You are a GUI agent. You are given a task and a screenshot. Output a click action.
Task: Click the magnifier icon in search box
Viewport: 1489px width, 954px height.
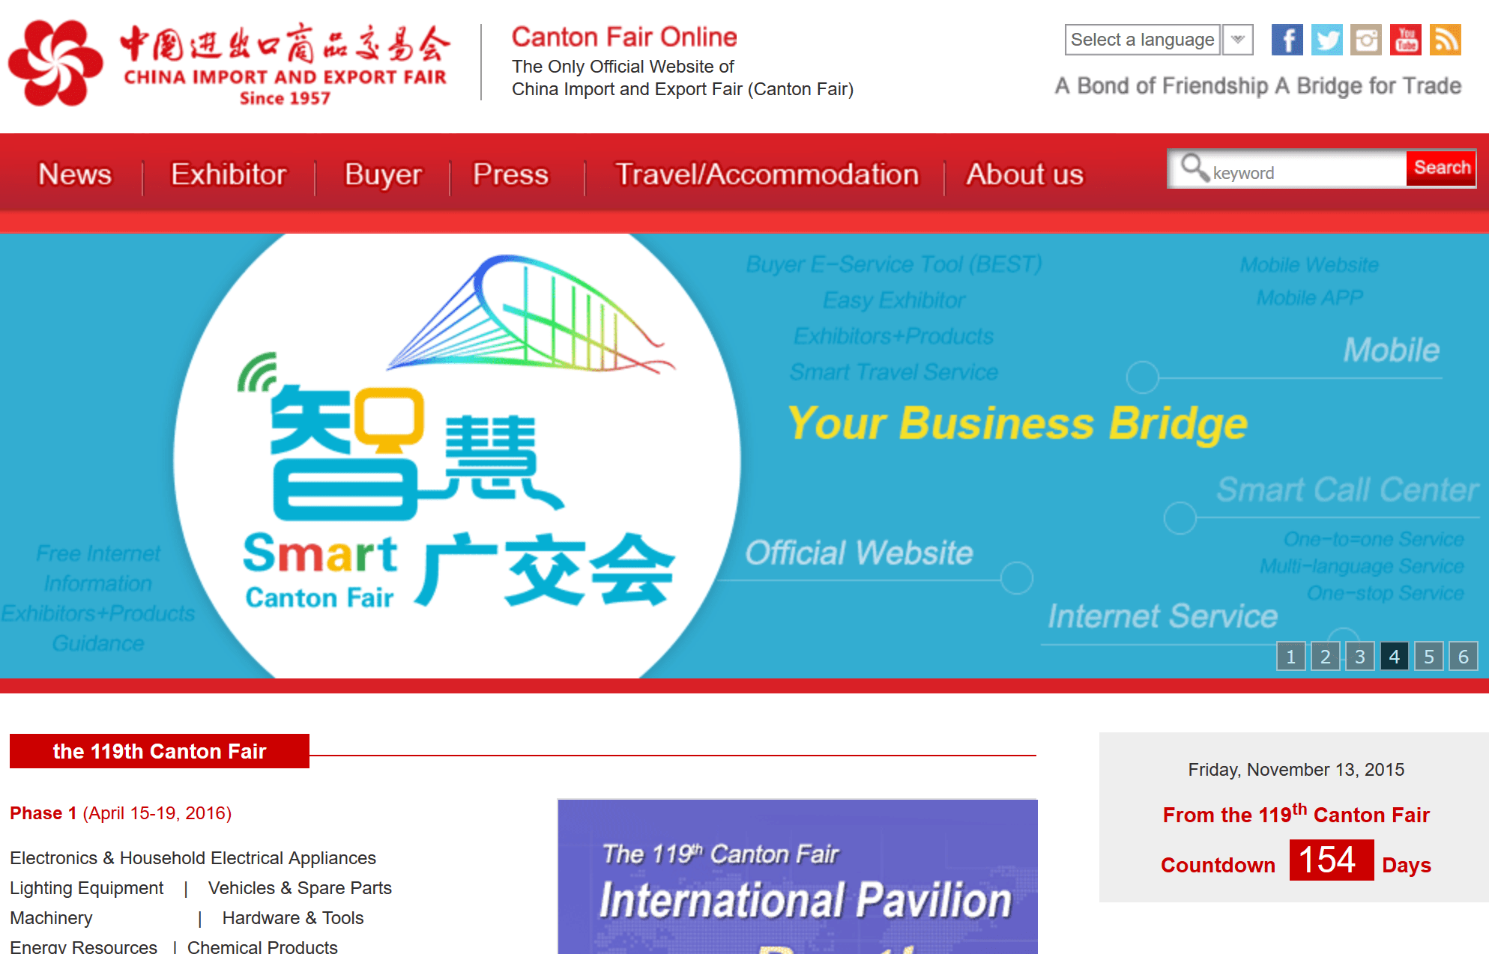pos(1194,168)
